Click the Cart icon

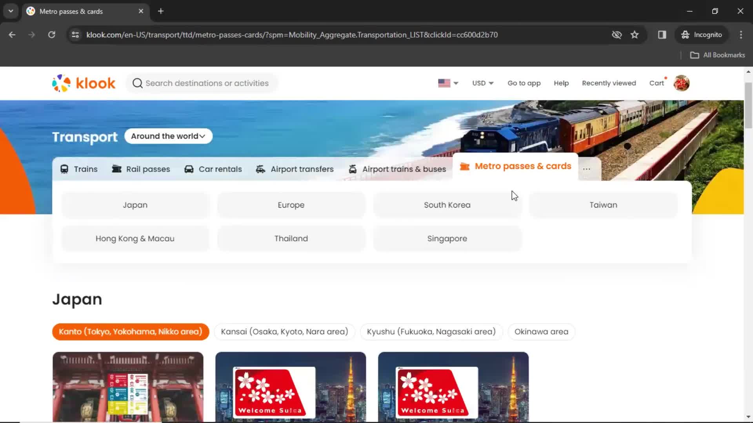pyautogui.click(x=657, y=83)
